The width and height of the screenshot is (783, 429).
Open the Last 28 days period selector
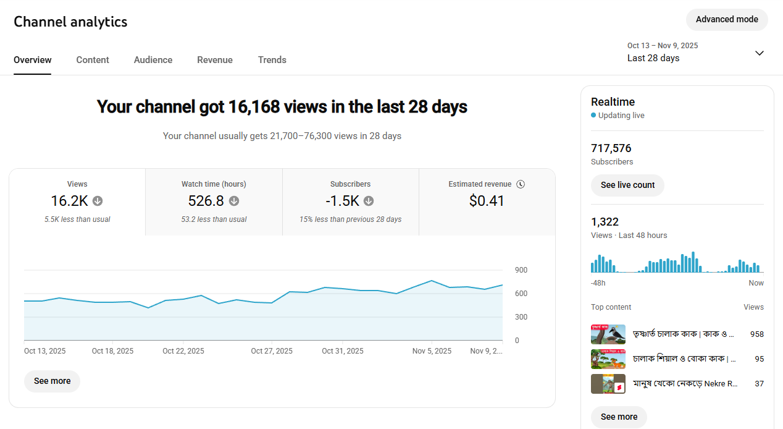(x=653, y=58)
